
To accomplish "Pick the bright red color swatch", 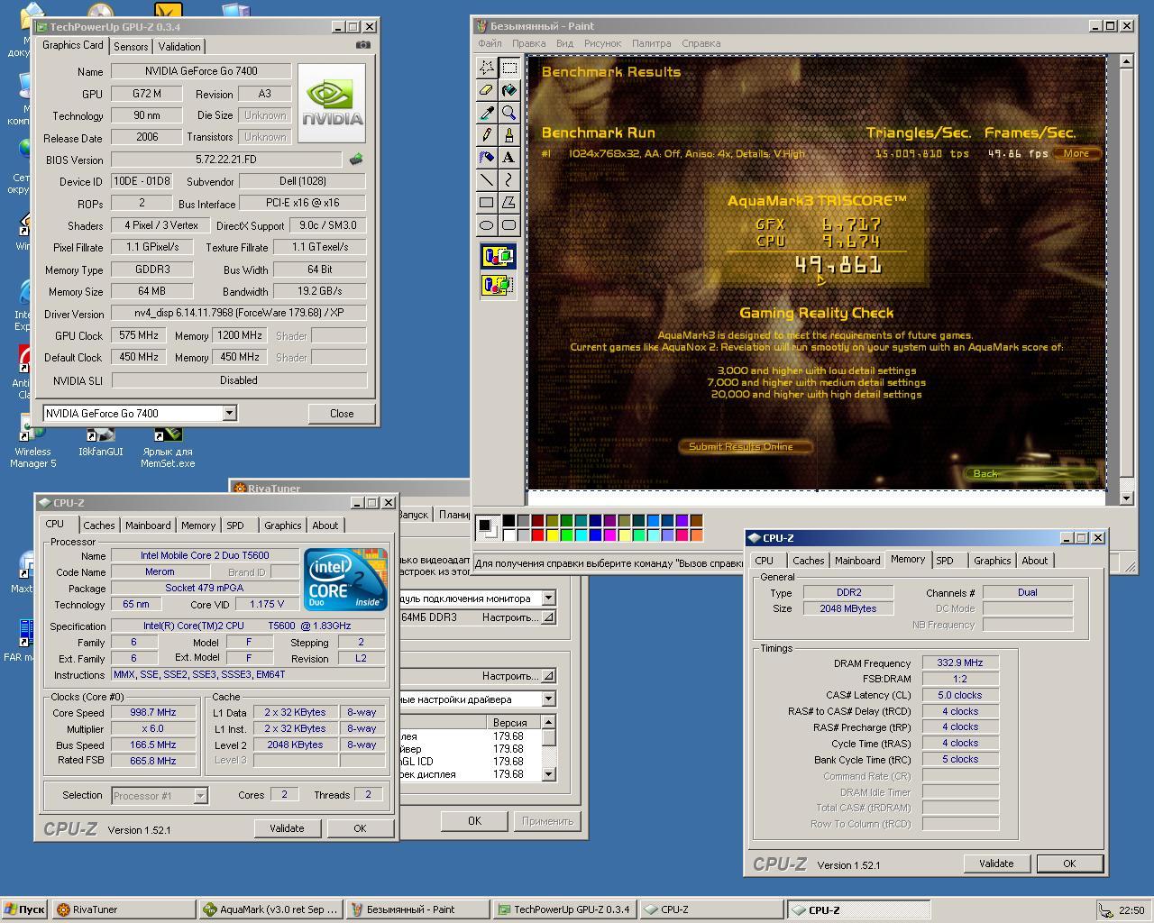I will click(537, 535).
